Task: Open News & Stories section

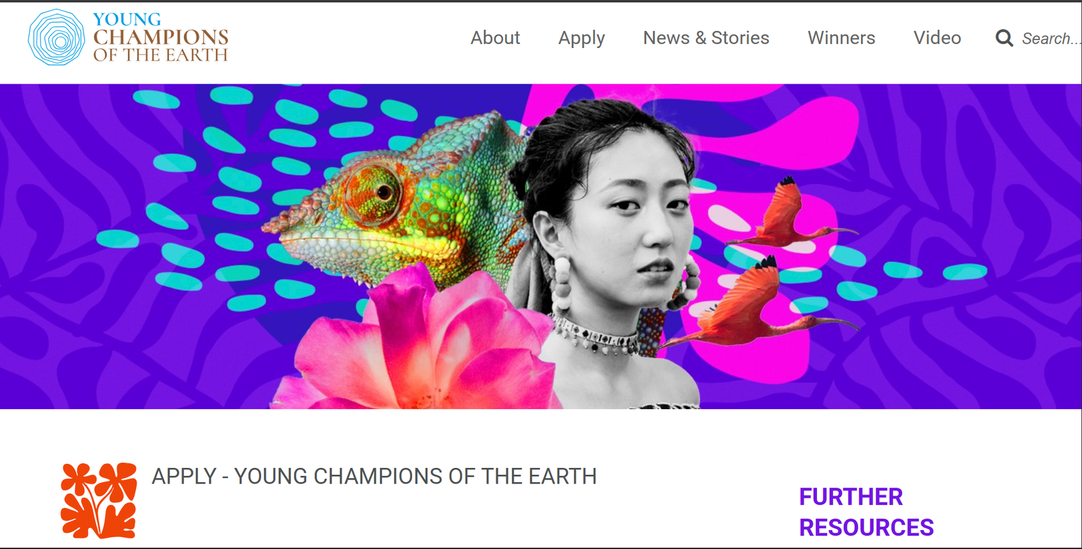Action: pyautogui.click(x=706, y=38)
